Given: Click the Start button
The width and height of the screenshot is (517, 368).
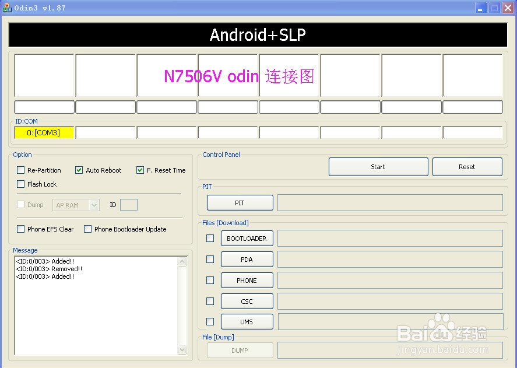Looking at the screenshot, I should click(x=378, y=167).
